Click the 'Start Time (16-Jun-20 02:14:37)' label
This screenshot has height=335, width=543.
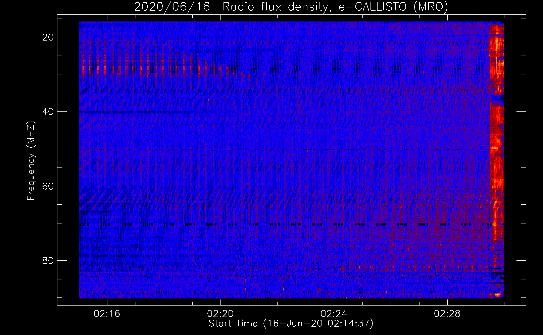[291, 324]
